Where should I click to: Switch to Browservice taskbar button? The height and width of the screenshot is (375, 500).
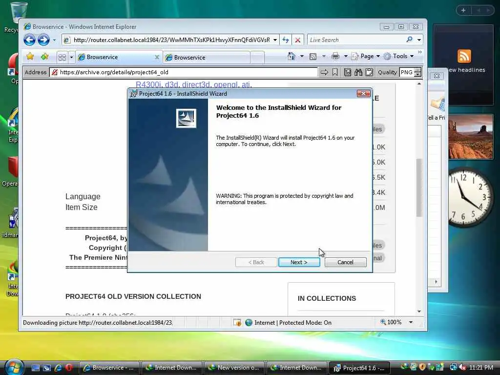109,368
